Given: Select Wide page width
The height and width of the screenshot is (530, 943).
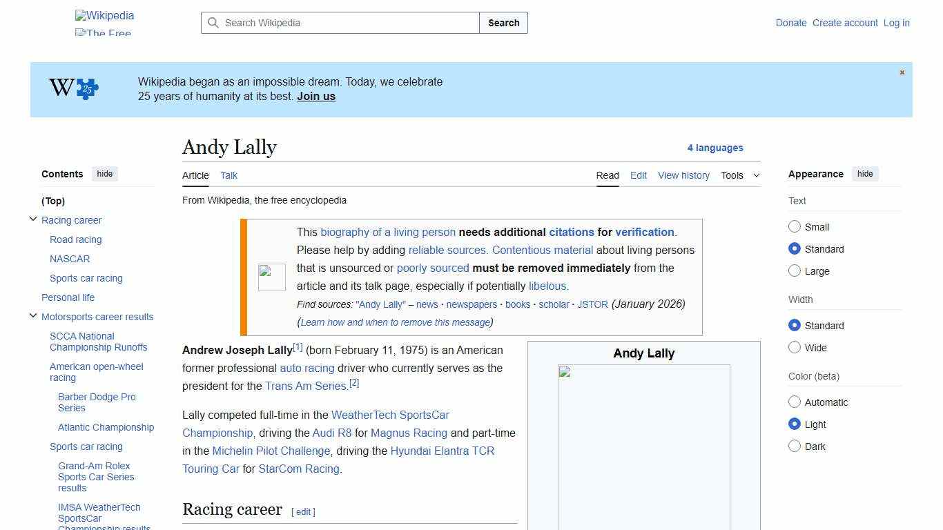Looking at the screenshot, I should (795, 348).
